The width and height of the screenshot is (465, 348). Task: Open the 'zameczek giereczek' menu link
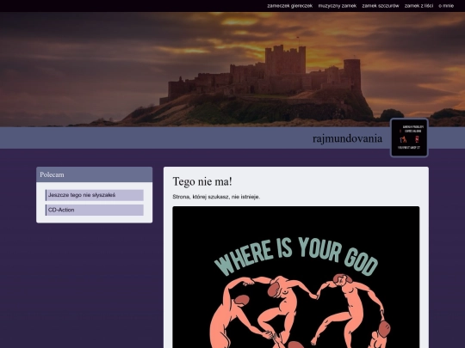(289, 6)
